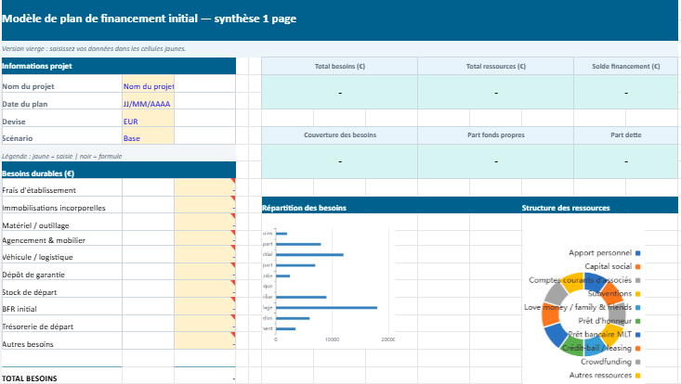The height and width of the screenshot is (384, 681).
Task: Click the Nom du projet yellow input cell
Action: pos(148,86)
